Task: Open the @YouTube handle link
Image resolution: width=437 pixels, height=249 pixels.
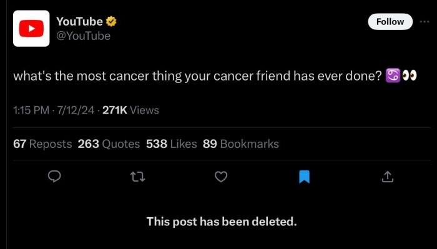Action: pos(83,36)
